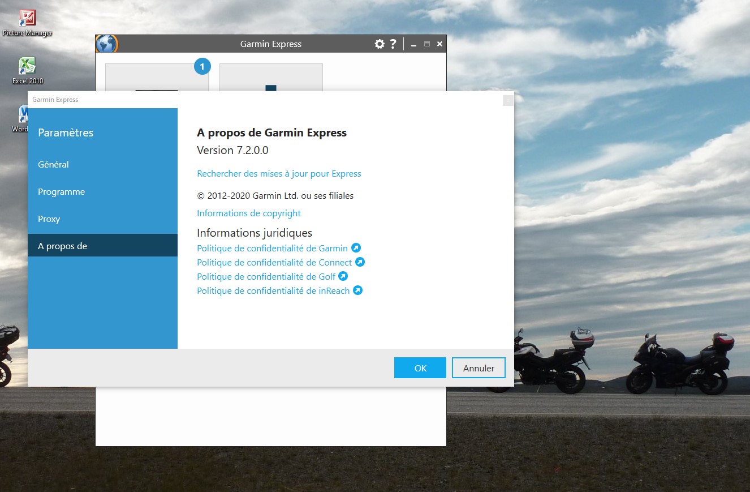Click the Version 7.2.0.0 text

tap(232, 150)
